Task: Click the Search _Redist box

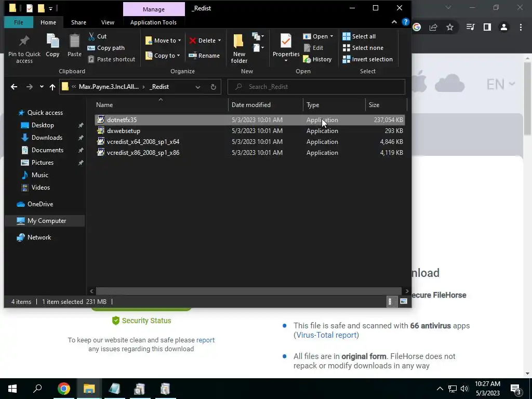Action: pos(316,87)
